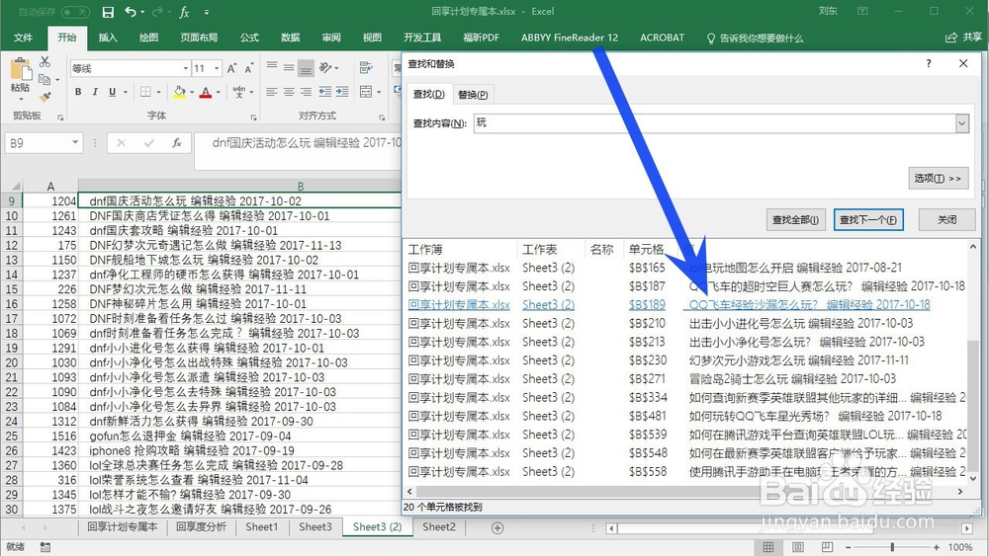Click the Paste clipboard icon
The width and height of the screenshot is (989, 556).
coord(20,69)
